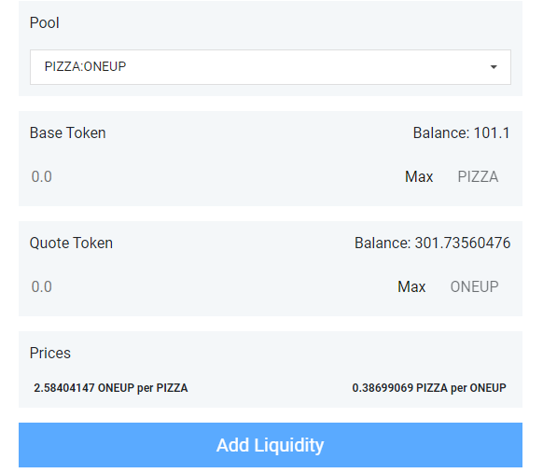Focus the Quote Token amount input
The height and width of the screenshot is (473, 543).
coord(208,287)
